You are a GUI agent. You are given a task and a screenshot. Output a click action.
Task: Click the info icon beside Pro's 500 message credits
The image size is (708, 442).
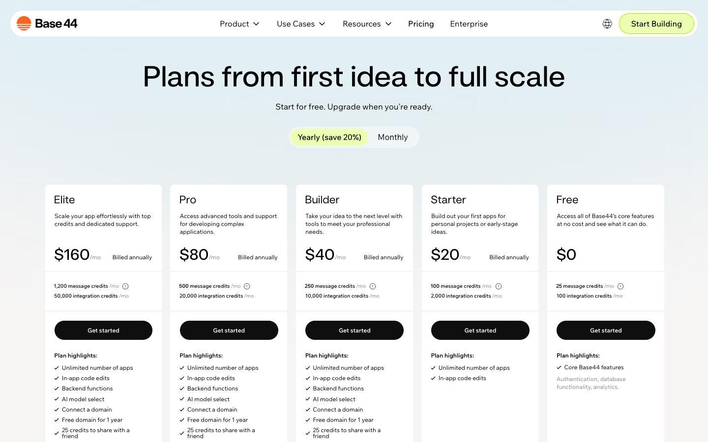tap(247, 286)
